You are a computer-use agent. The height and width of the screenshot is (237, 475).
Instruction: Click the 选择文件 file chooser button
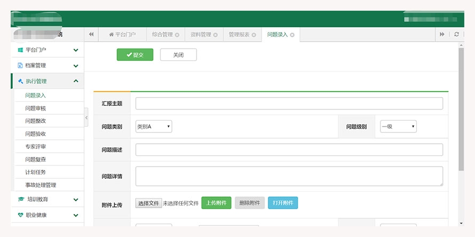pos(149,203)
